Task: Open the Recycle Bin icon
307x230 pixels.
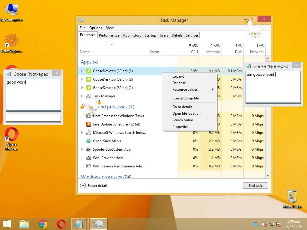Action: point(292,199)
